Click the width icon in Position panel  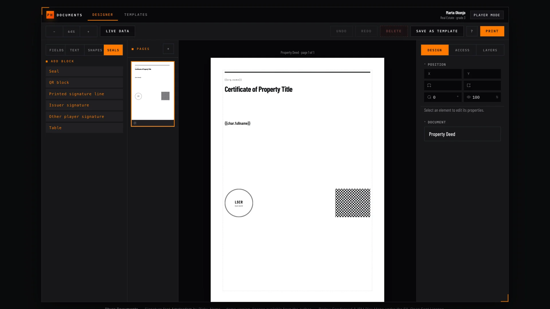(429, 86)
